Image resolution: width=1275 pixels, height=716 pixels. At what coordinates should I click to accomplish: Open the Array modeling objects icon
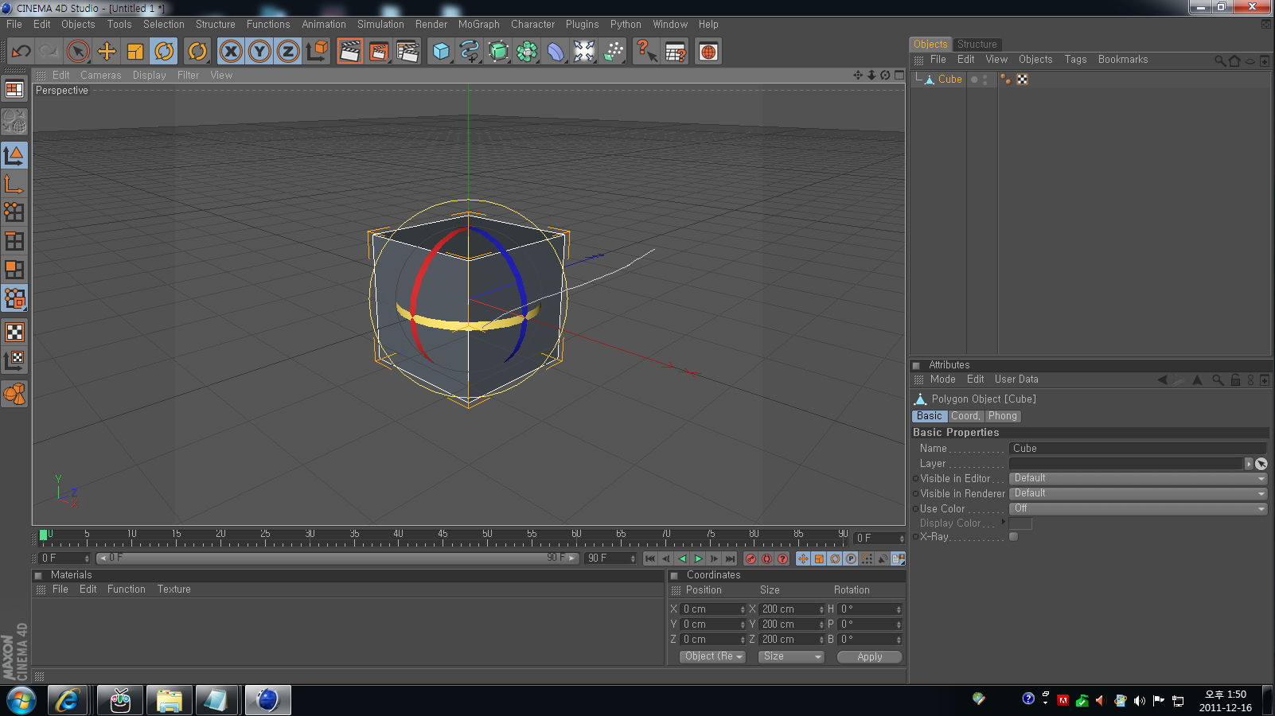[527, 52]
